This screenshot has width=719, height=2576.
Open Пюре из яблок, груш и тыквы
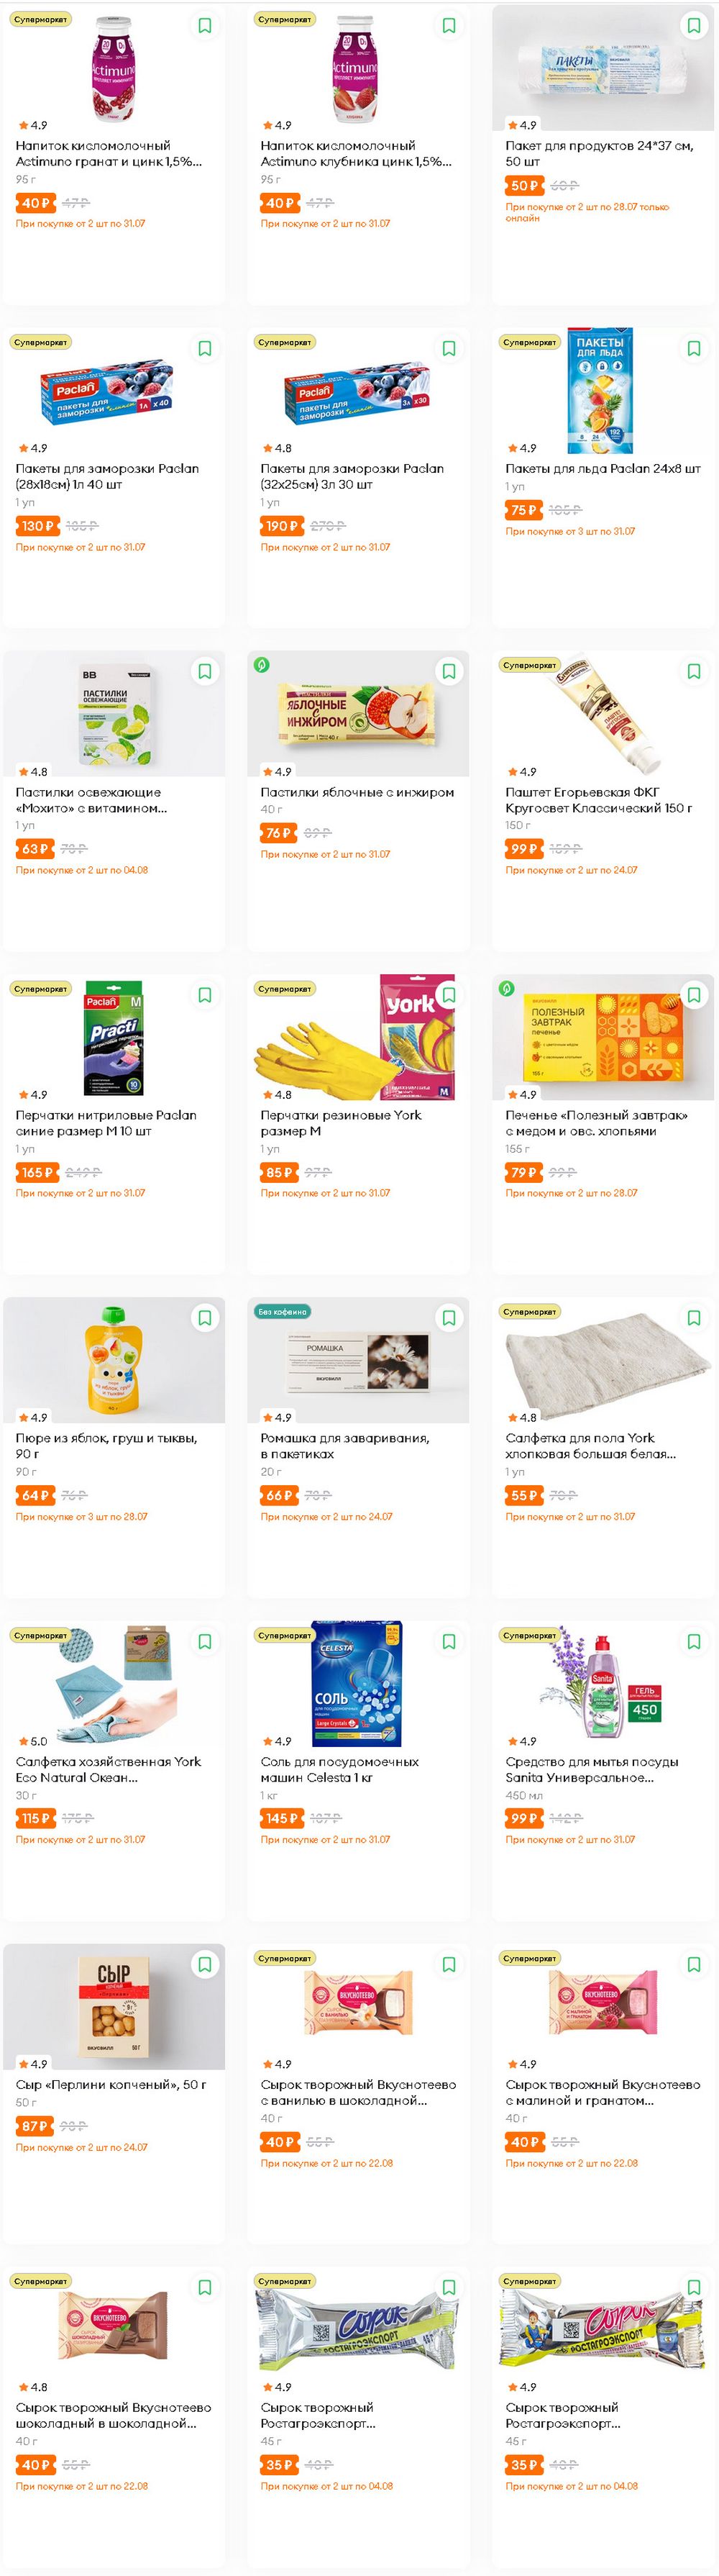click(106, 1446)
